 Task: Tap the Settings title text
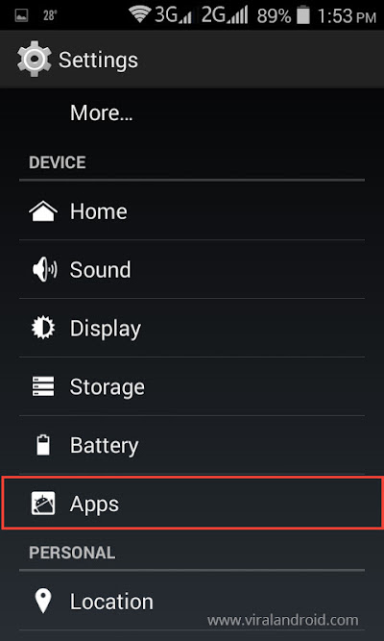tap(99, 61)
